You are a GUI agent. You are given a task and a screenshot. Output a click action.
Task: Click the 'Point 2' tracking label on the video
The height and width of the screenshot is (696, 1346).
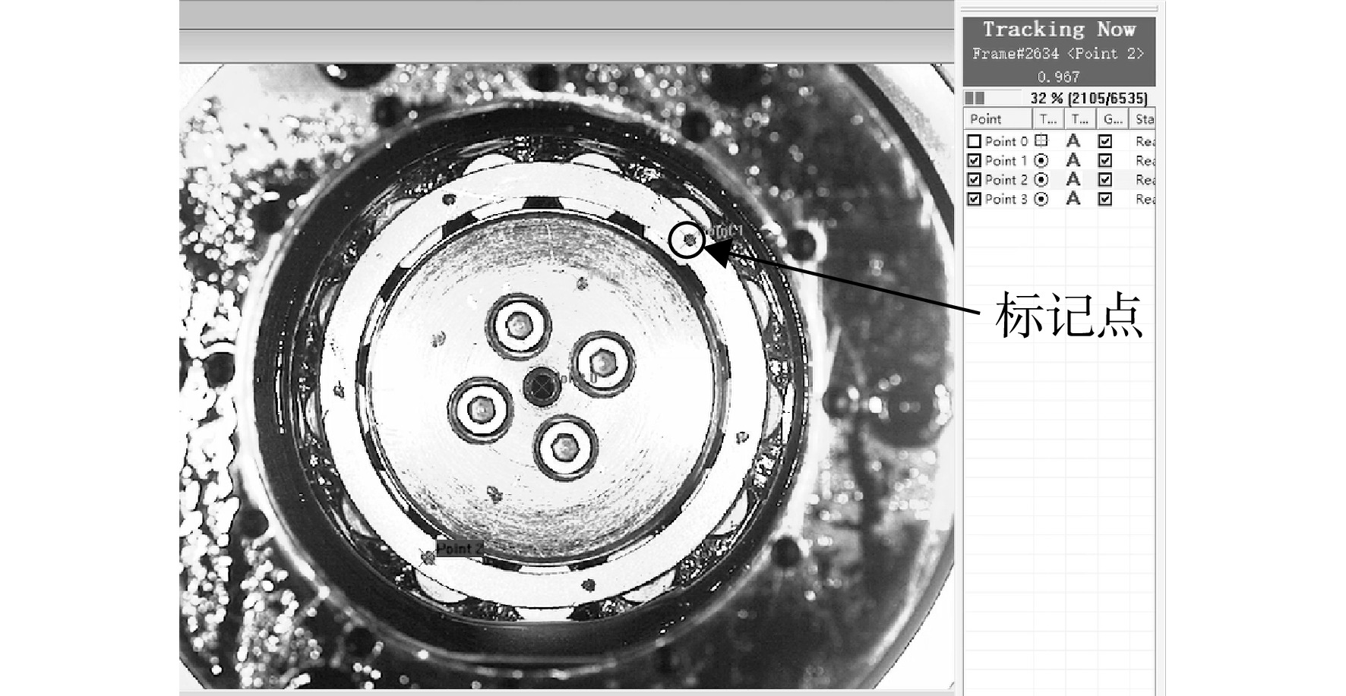pyautogui.click(x=460, y=548)
